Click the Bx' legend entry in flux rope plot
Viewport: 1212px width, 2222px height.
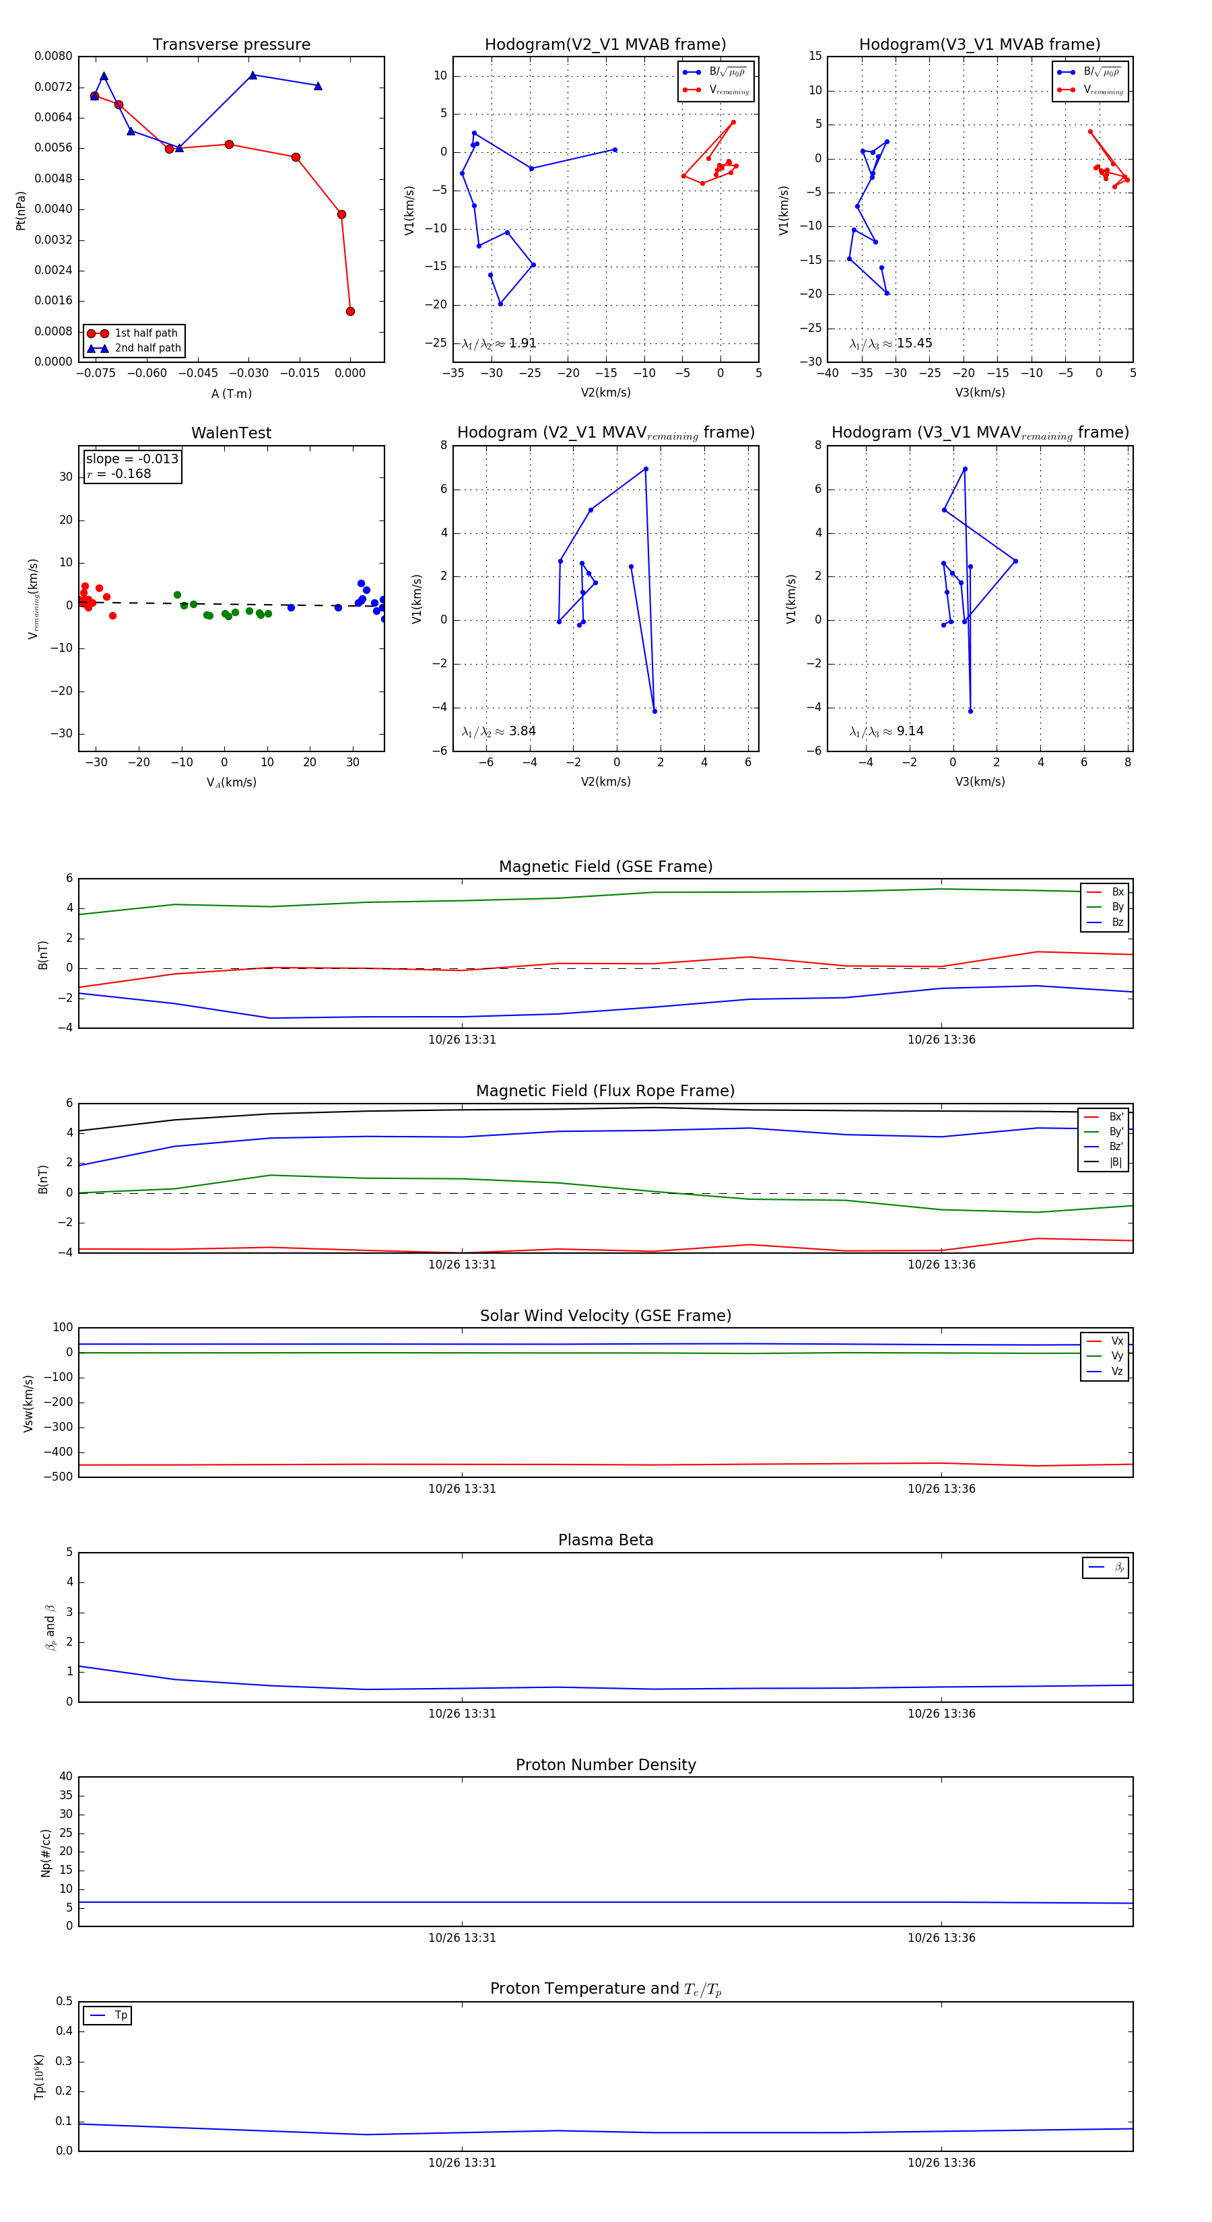point(1104,1117)
